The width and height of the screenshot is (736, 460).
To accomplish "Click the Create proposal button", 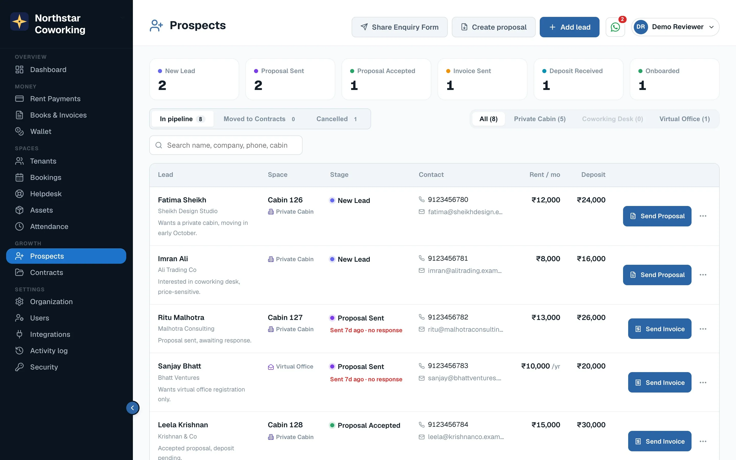I will pyautogui.click(x=493, y=27).
